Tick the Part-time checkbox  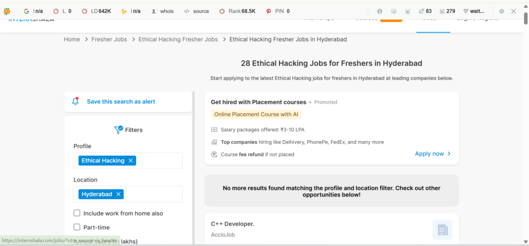77,227
